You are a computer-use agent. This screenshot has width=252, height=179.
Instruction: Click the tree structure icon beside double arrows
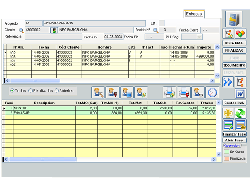click(x=240, y=82)
